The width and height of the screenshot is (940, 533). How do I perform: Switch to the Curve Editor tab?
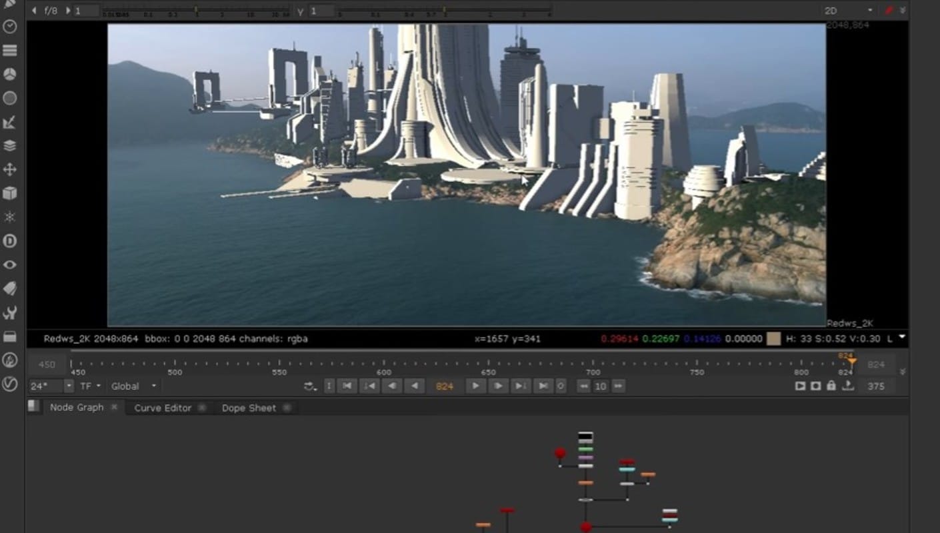click(x=163, y=408)
